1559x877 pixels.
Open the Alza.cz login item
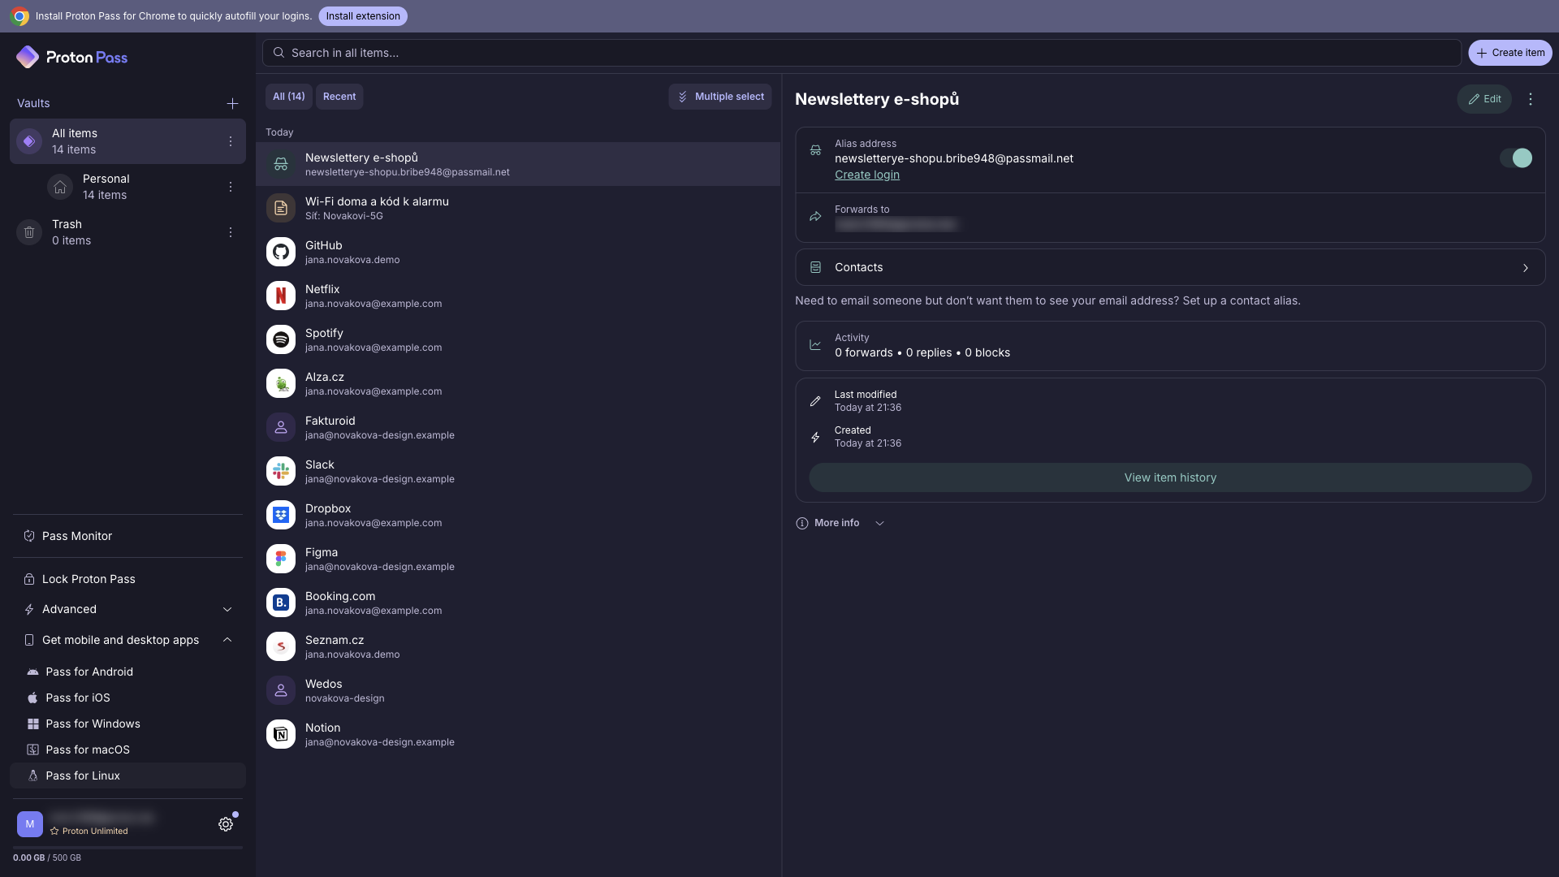pos(518,383)
